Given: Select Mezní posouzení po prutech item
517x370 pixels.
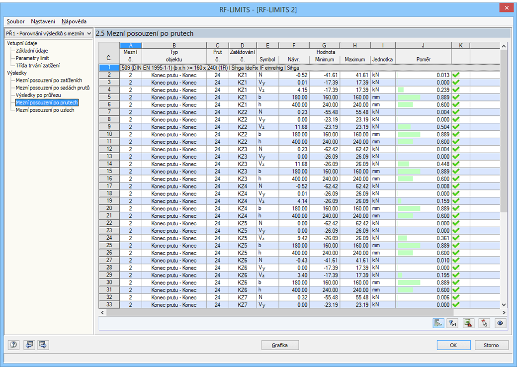Looking at the screenshot, I should (x=47, y=102).
